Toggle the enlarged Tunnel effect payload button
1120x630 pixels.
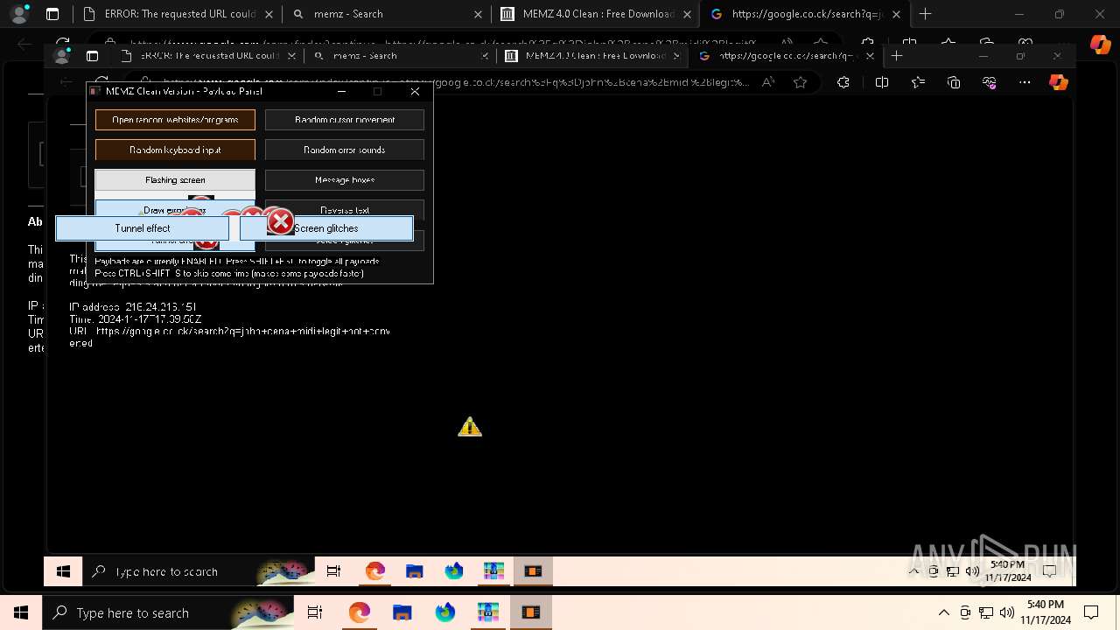tap(143, 228)
